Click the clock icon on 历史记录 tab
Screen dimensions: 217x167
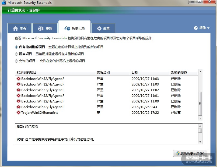tap(67, 28)
